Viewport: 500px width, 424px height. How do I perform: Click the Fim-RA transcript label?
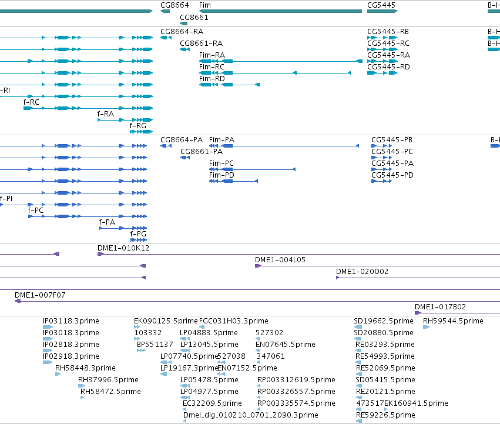point(212,55)
